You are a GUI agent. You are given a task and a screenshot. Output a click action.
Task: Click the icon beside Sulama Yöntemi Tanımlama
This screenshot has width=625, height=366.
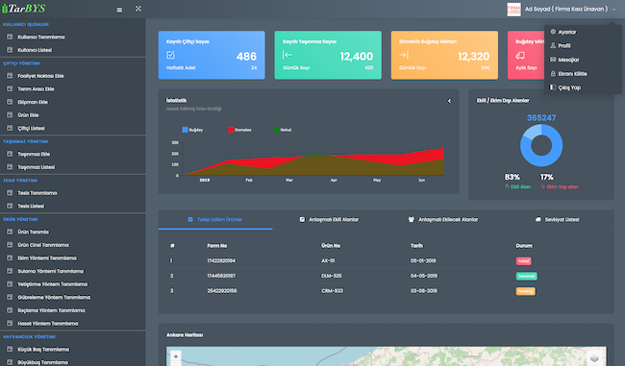click(10, 271)
